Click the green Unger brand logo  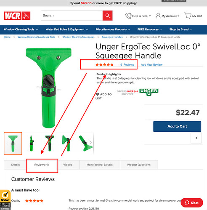(x=149, y=92)
